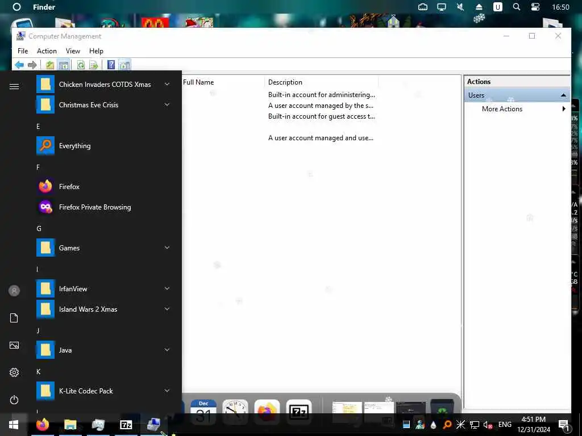The height and width of the screenshot is (436, 582).
Task: Click the Power icon in Start sidebar
Action: coord(14,400)
